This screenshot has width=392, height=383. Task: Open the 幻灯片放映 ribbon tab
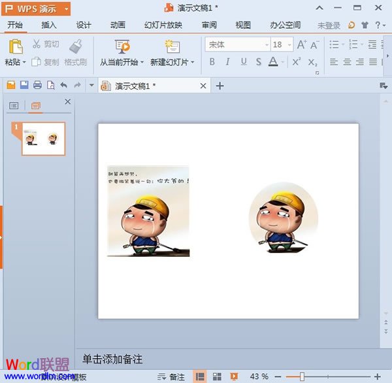click(x=163, y=25)
